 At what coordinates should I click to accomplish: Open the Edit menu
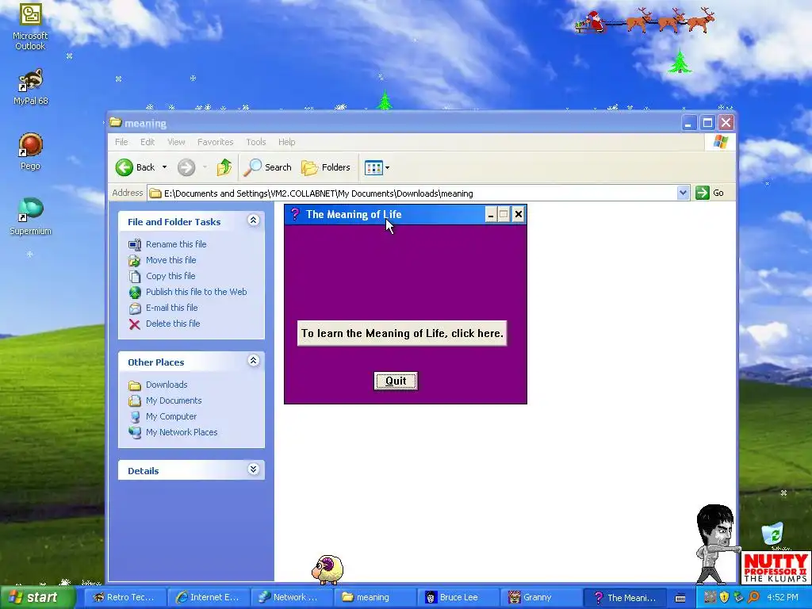click(147, 142)
